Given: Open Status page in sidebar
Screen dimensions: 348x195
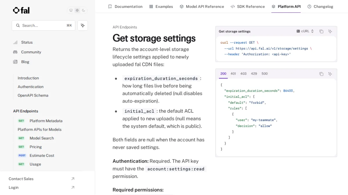Looking at the screenshot, I should tap(27, 42).
